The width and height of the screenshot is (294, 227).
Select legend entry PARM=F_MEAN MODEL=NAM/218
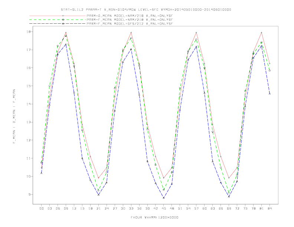130,20
